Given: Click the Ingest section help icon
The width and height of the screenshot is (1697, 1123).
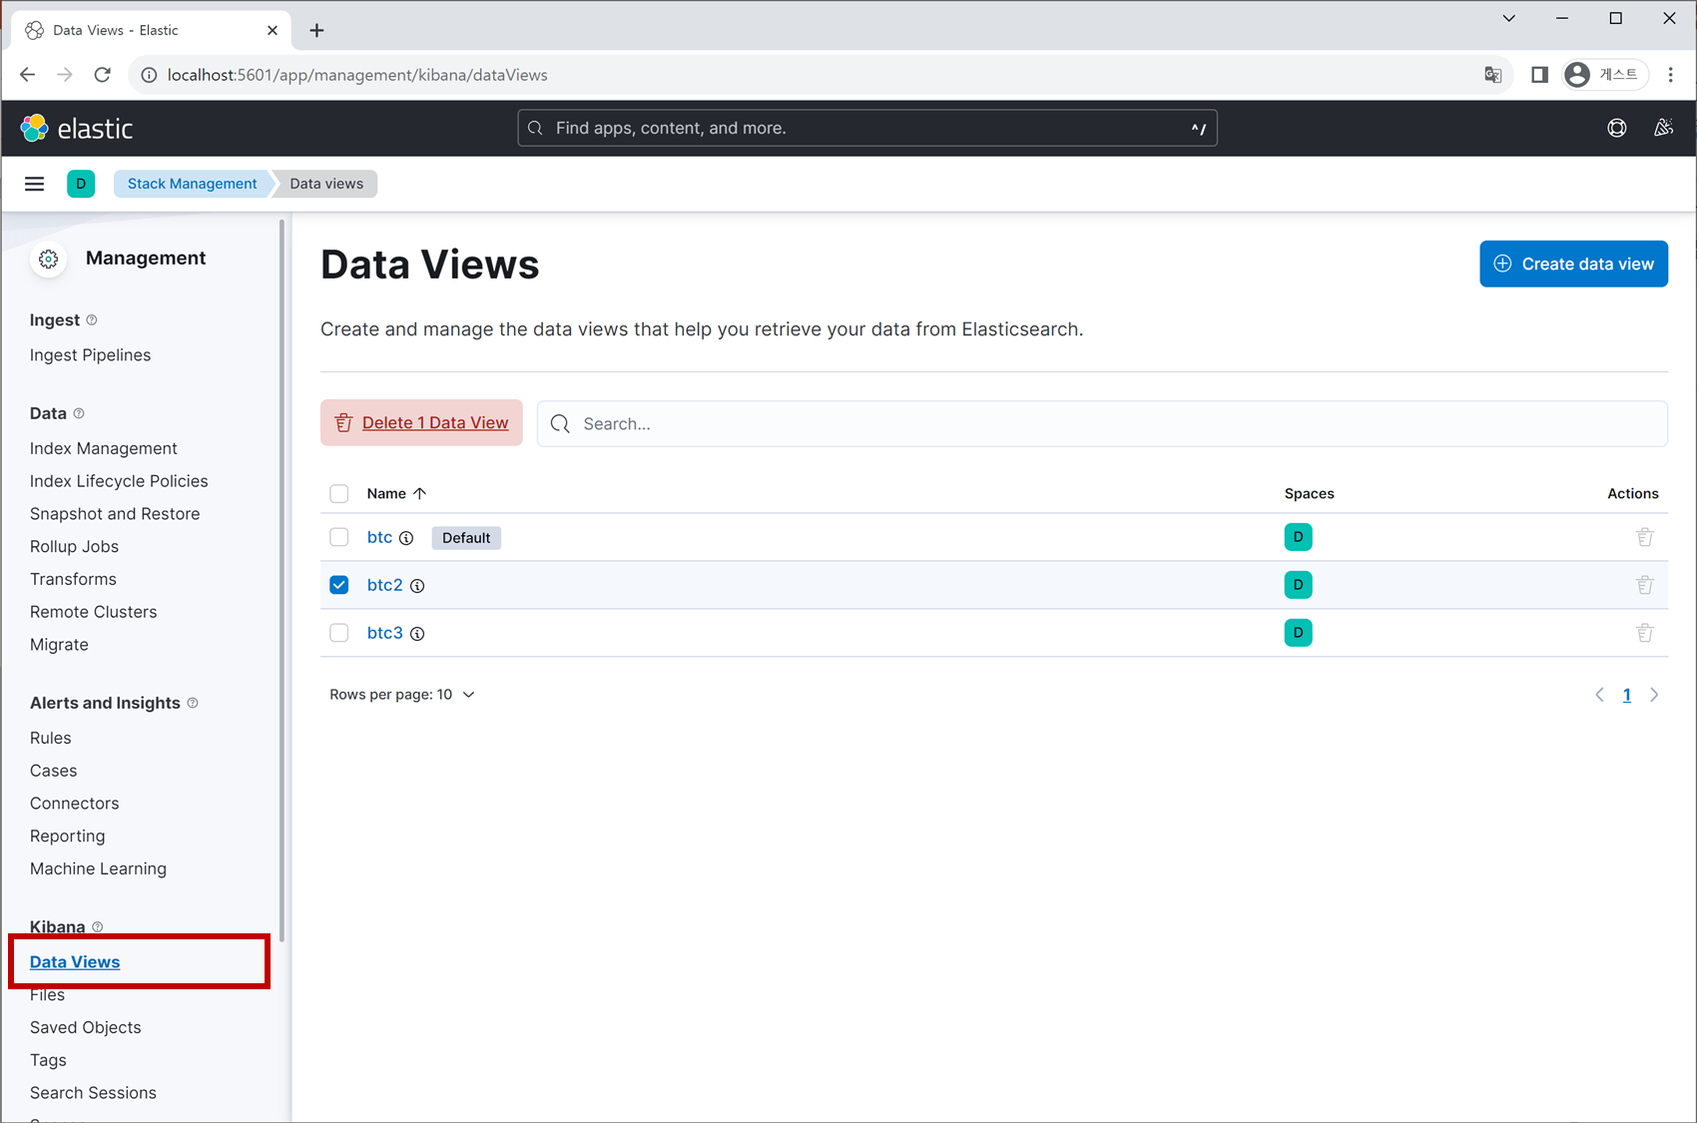Looking at the screenshot, I should coord(92,320).
